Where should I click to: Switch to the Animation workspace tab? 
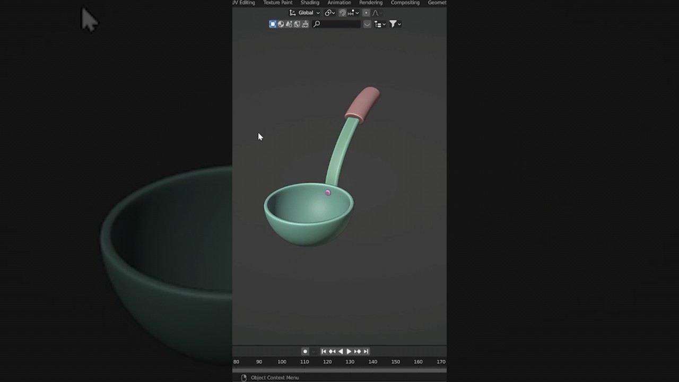(339, 3)
